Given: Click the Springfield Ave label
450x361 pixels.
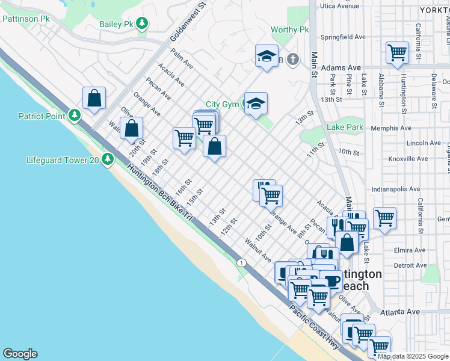Looking at the screenshot, I should [x=343, y=37].
